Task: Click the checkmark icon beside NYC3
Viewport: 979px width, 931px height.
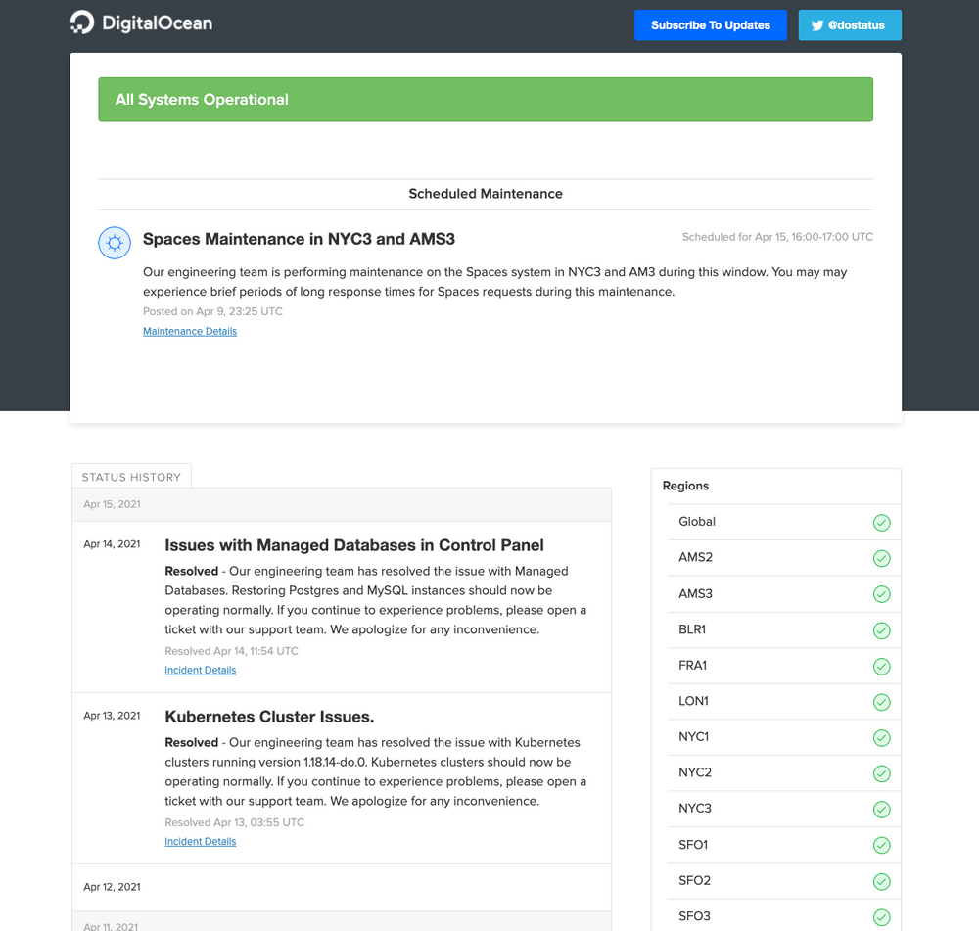Action: (881, 809)
